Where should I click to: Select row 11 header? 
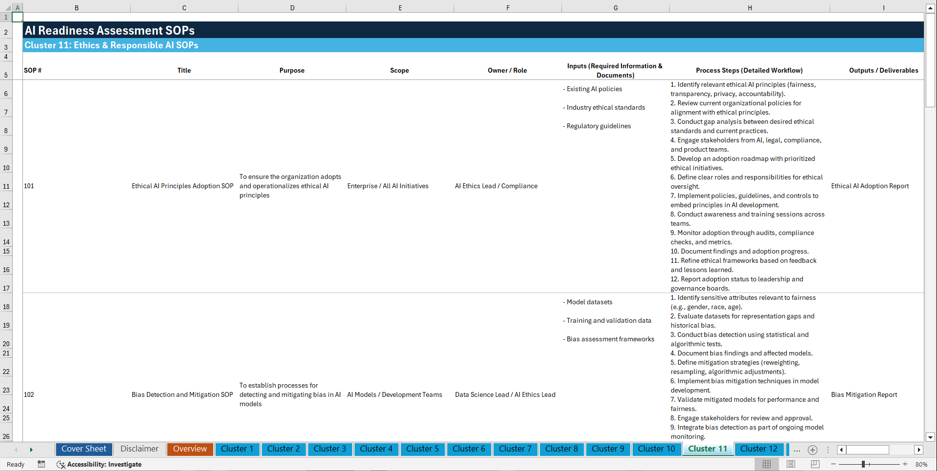(6, 186)
